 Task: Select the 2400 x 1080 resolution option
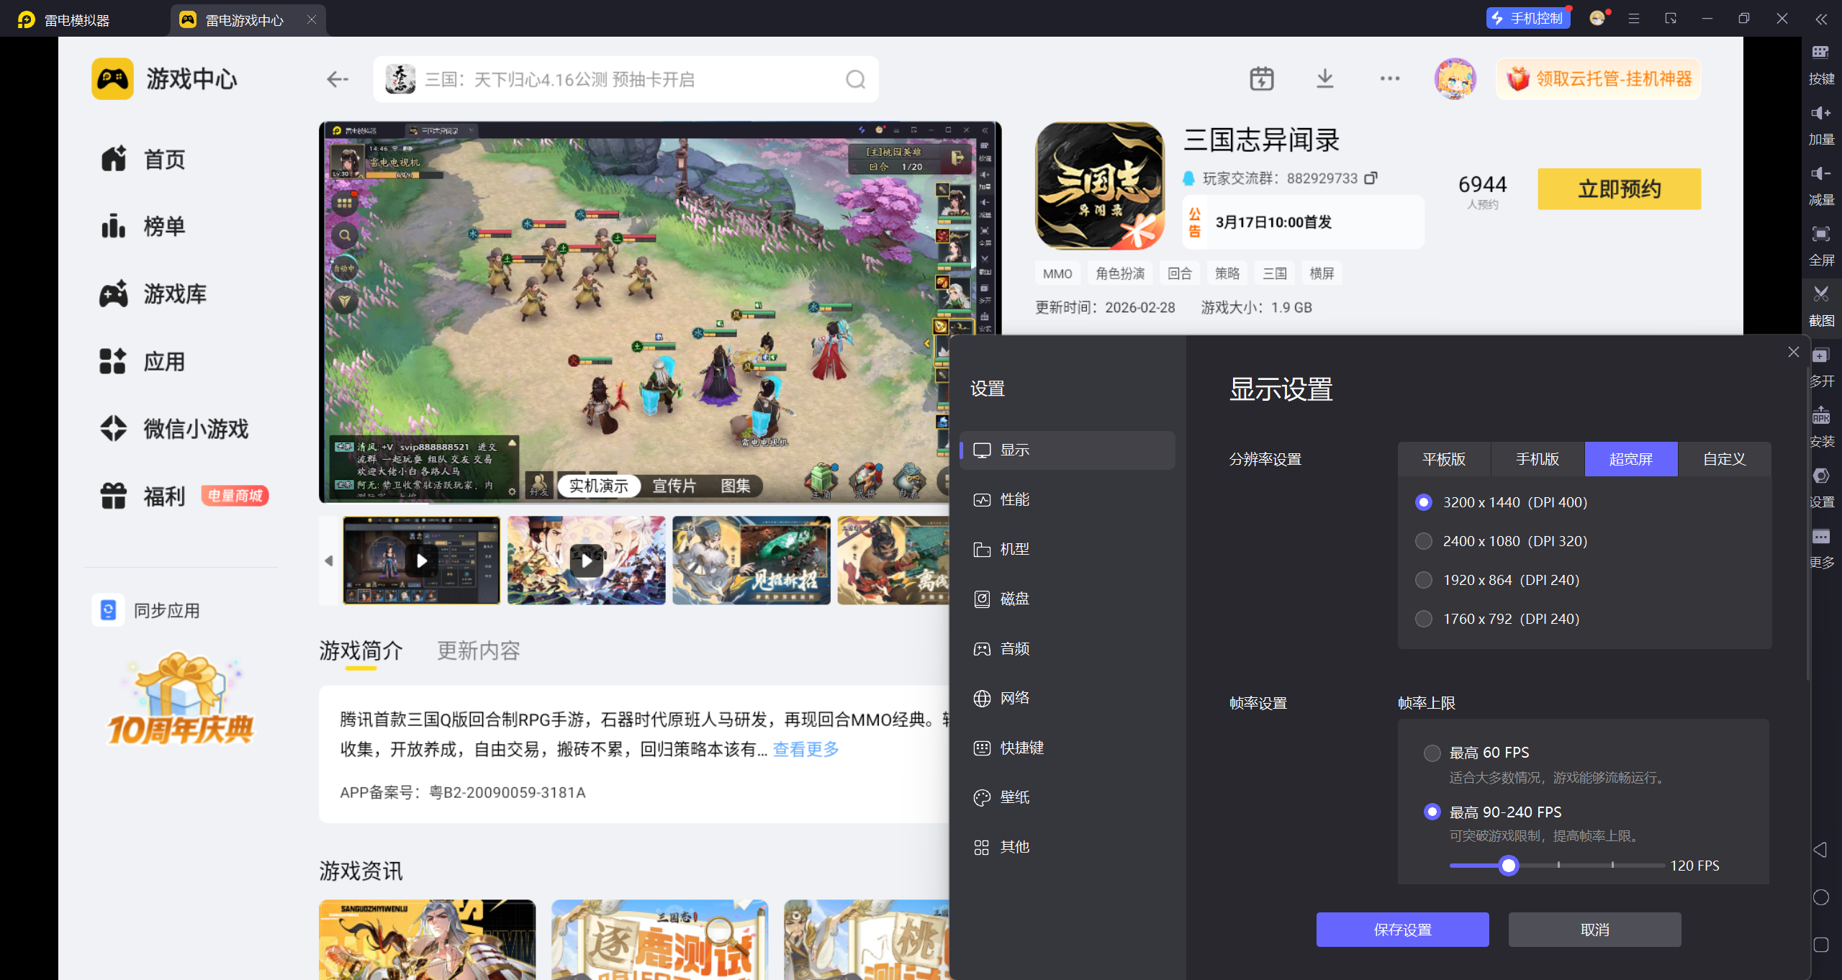(x=1423, y=541)
